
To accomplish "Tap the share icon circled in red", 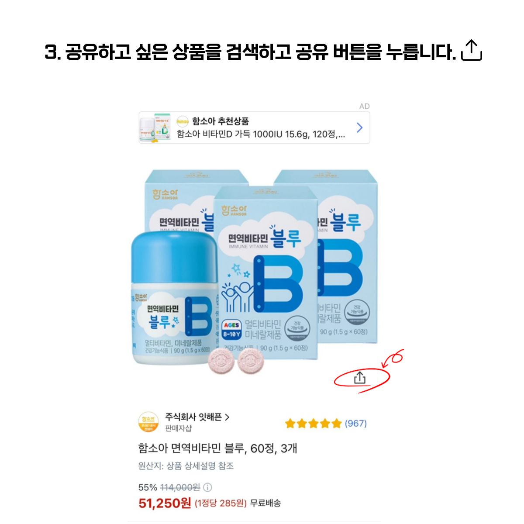I will tap(359, 377).
